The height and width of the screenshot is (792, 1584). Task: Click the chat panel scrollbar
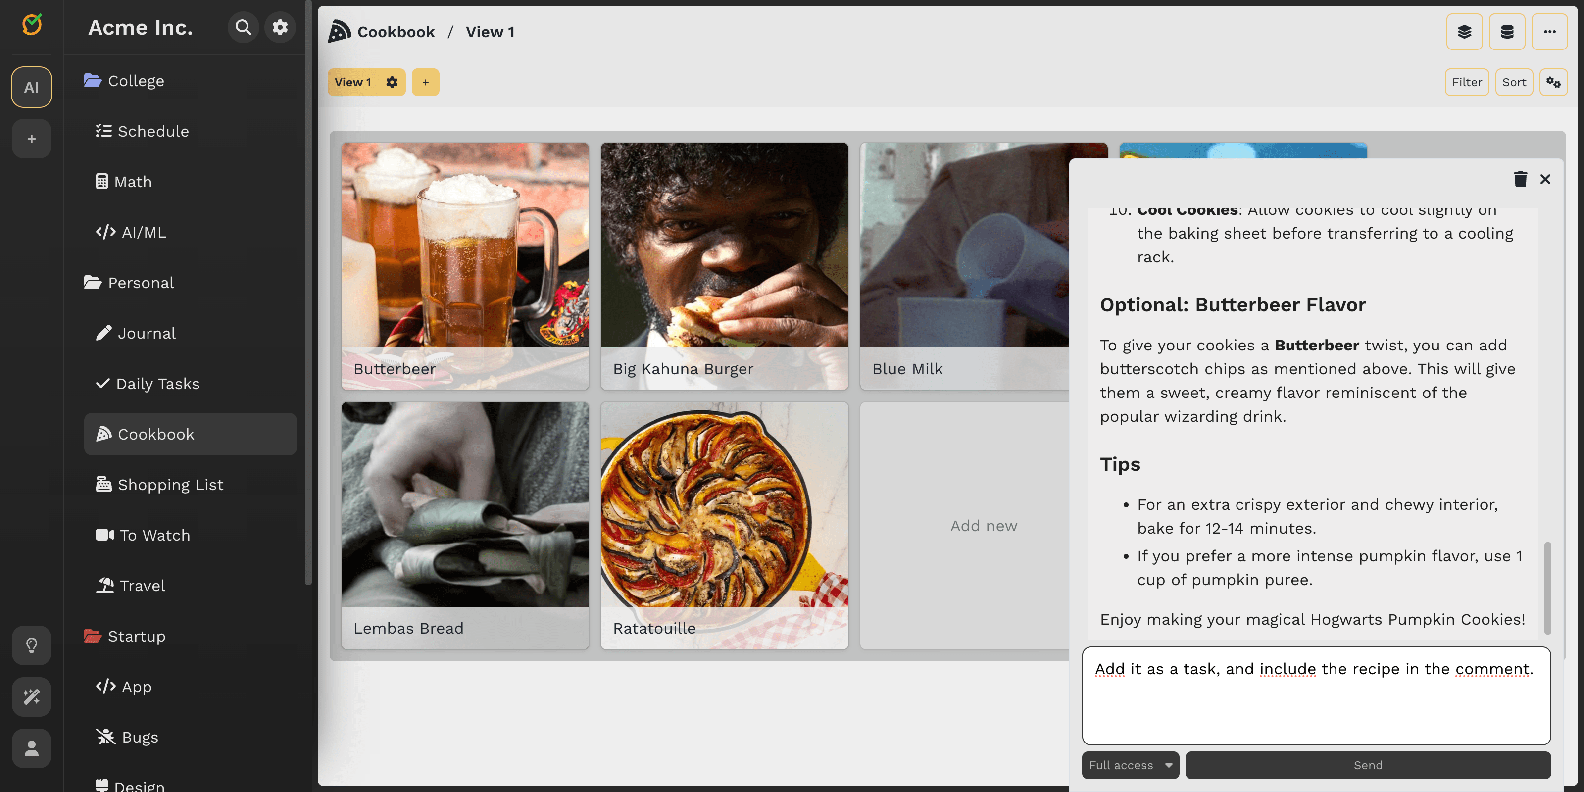tap(1547, 588)
